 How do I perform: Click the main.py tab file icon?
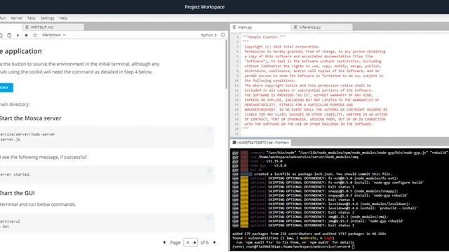pos(234,27)
